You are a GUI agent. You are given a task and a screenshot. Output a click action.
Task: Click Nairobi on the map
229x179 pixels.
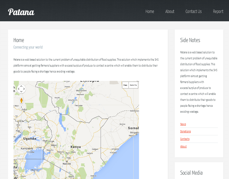(67, 164)
